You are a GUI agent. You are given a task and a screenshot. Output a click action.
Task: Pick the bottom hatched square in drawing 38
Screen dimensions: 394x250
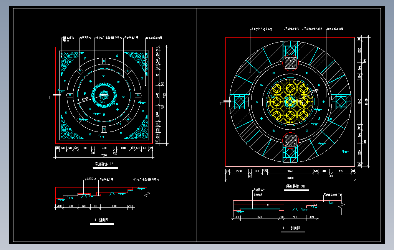tap(290, 141)
